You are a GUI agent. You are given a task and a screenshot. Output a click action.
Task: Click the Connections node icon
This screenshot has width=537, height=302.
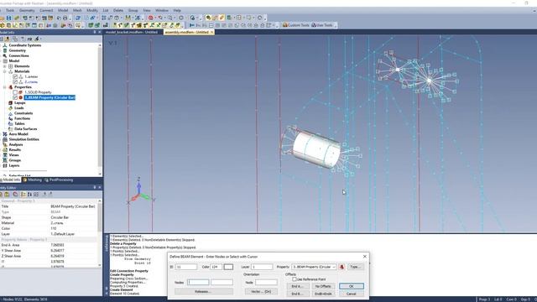(5, 55)
